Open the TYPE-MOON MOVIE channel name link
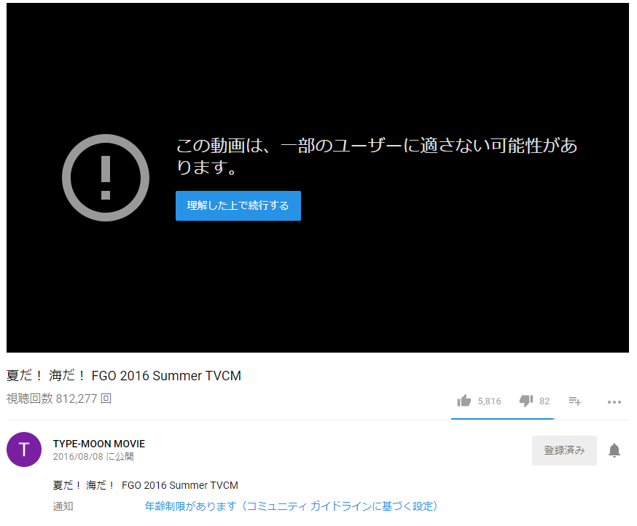637x526 pixels. tap(99, 444)
